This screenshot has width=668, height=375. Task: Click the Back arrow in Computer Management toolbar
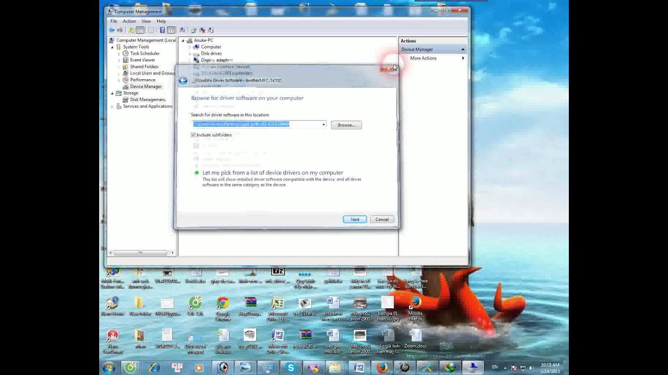click(112, 30)
